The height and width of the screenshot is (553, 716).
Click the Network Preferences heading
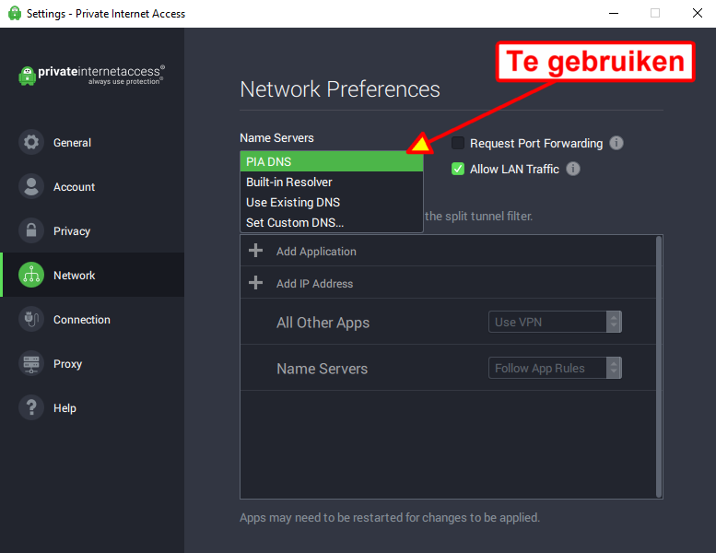click(340, 89)
